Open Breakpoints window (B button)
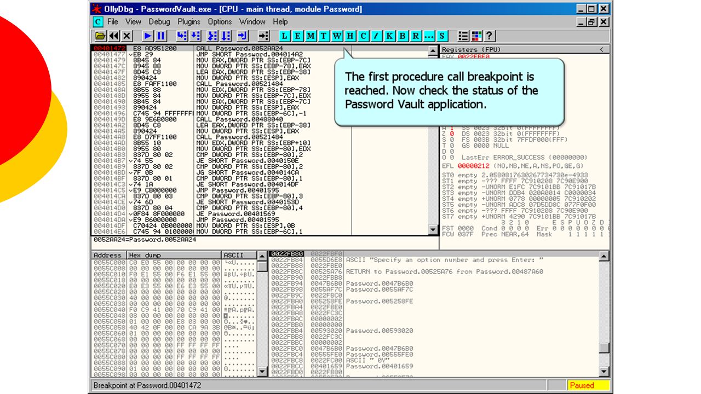 (x=403, y=36)
